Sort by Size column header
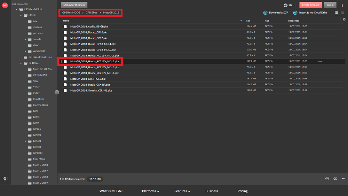Viewport: 348px width, 196px height. pos(248,21)
